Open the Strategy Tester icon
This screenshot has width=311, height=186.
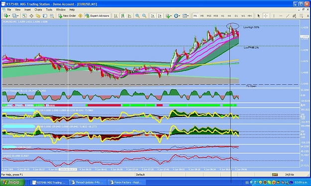[x=52, y=16]
